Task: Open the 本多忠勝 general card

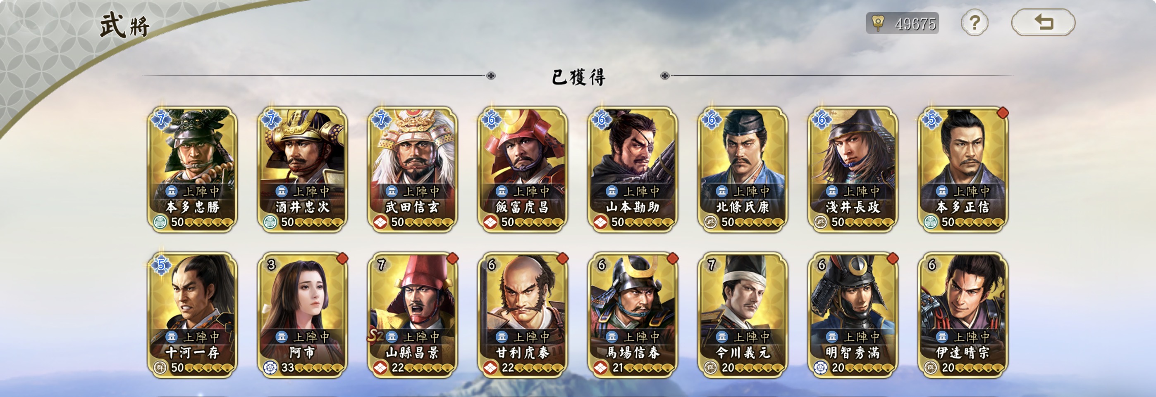Action: (193, 169)
